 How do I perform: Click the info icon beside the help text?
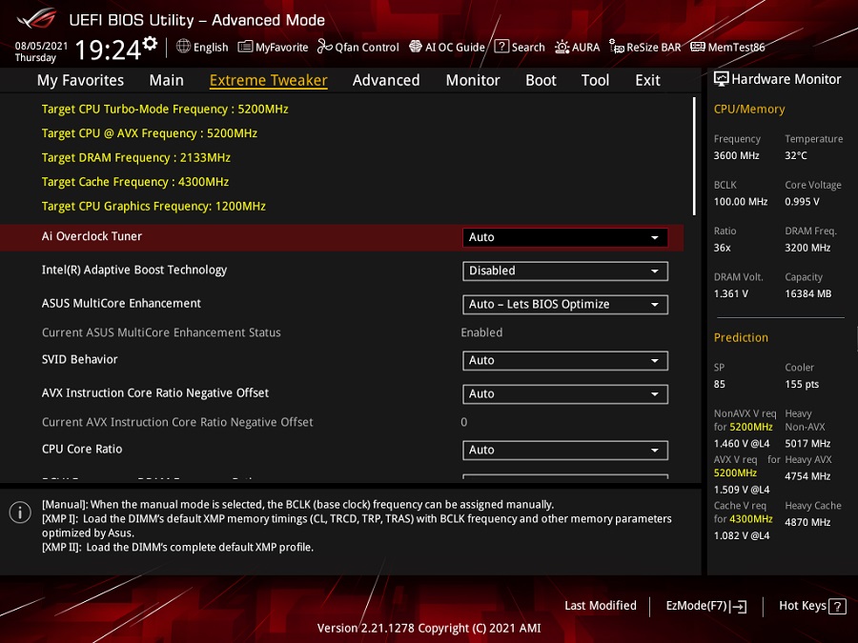pyautogui.click(x=20, y=512)
